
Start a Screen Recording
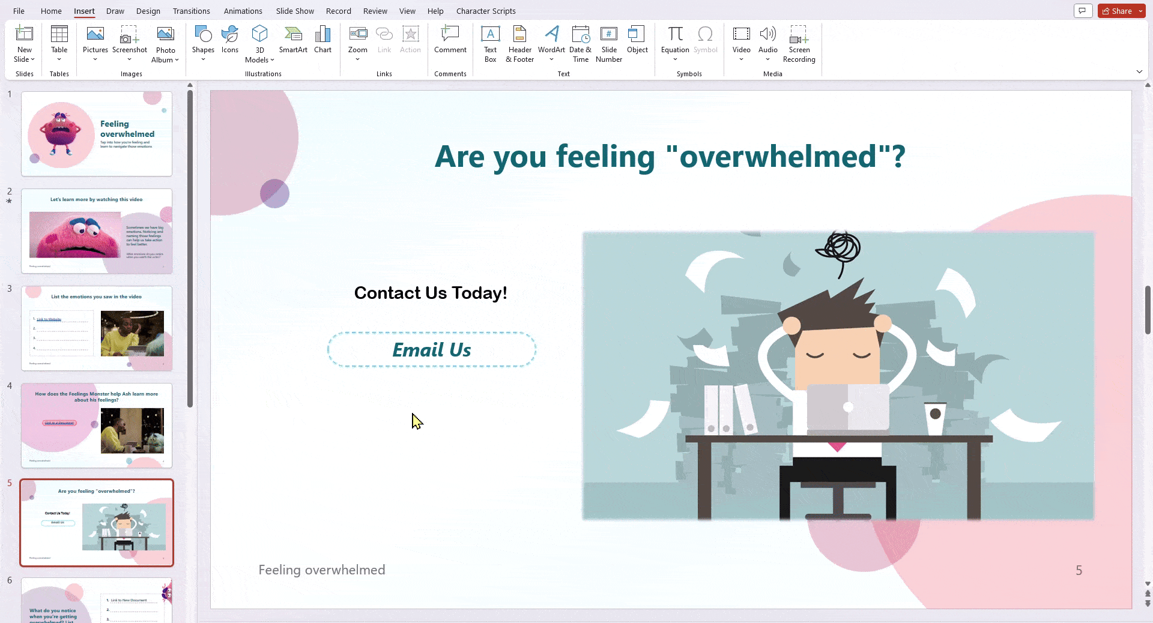point(798,42)
